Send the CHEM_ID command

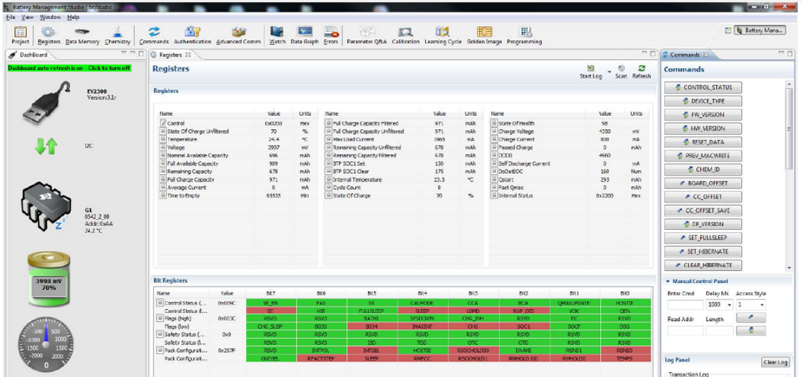pyautogui.click(x=703, y=169)
